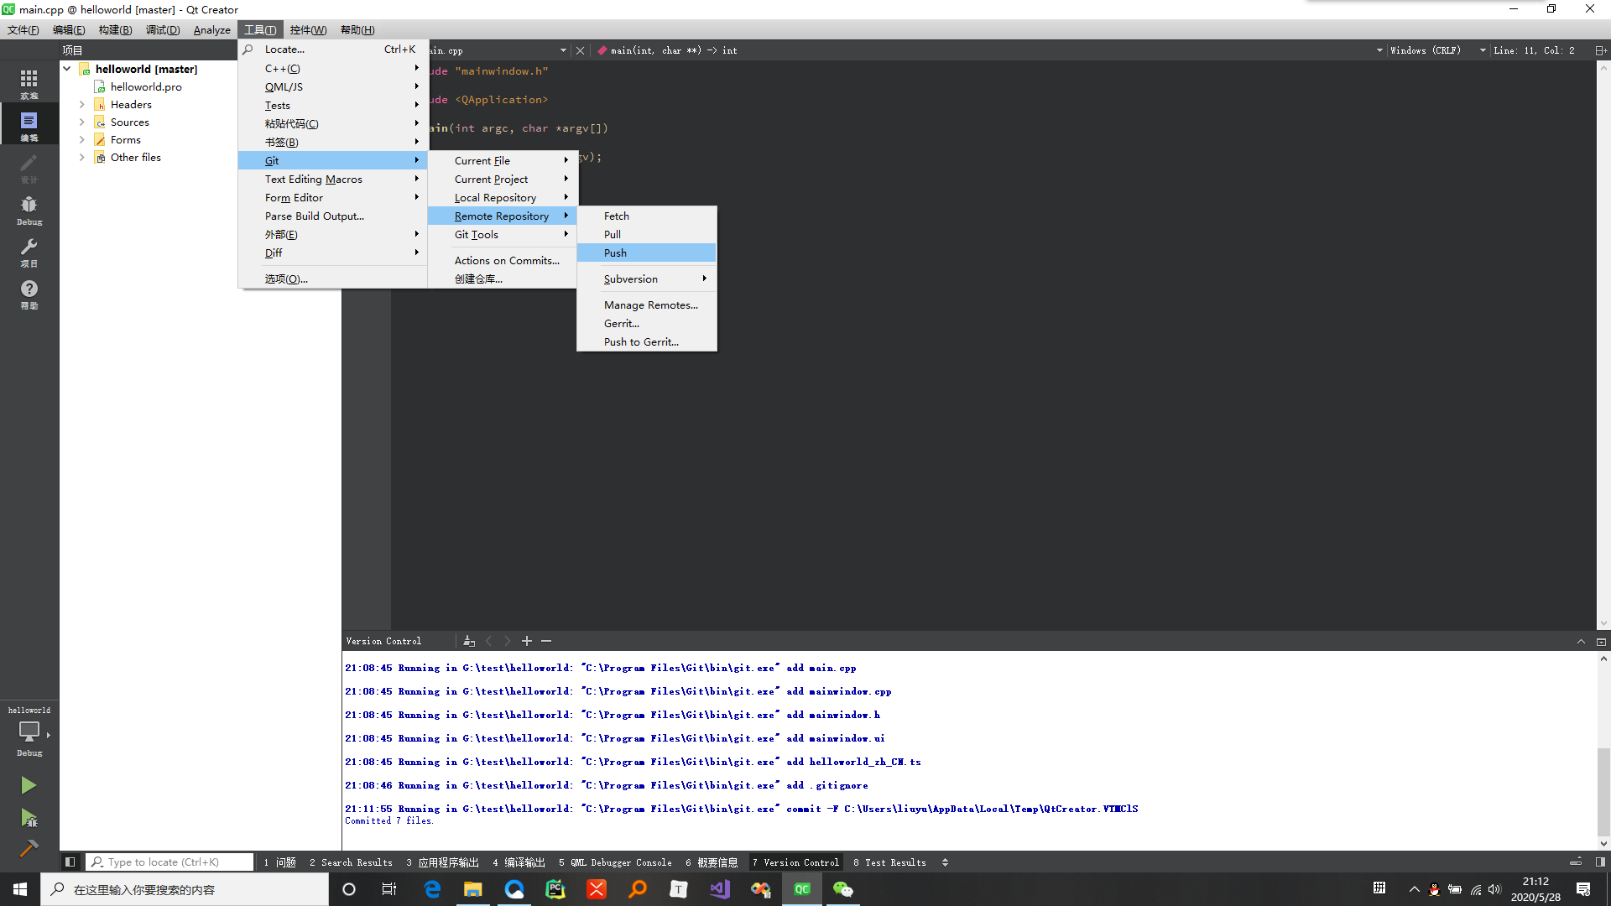The image size is (1611, 906).
Task: Open helloworld.pro project file
Action: (145, 86)
